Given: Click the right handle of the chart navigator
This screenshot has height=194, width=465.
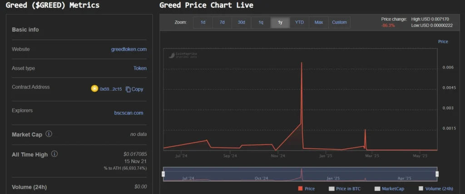Looking at the screenshot, I should [x=437, y=174].
